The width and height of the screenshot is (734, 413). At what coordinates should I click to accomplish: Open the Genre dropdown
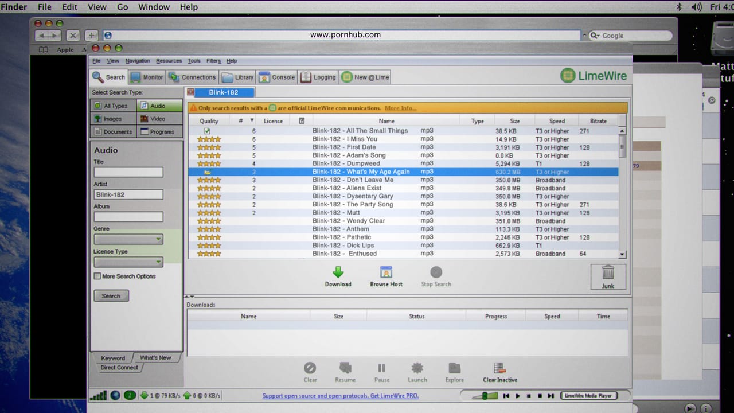point(128,239)
